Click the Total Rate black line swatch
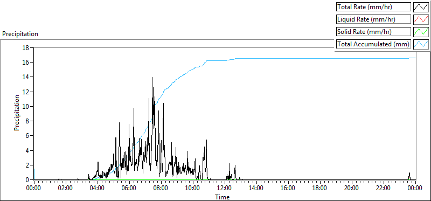Image resolution: width=431 pixels, height=201 pixels. pyautogui.click(x=421, y=7)
